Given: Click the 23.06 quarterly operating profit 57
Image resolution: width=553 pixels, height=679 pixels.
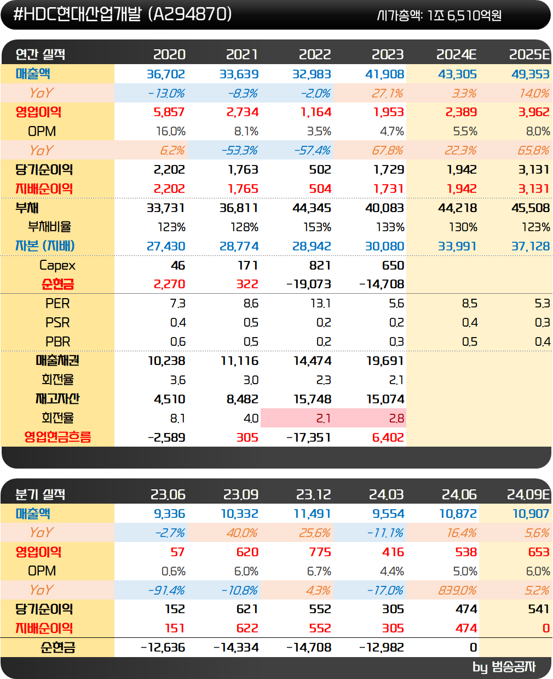Looking at the screenshot, I should pyautogui.click(x=177, y=552).
